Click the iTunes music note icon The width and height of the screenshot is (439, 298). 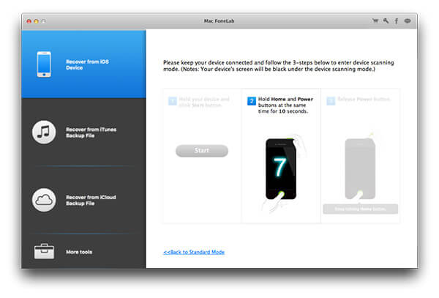[45, 133]
